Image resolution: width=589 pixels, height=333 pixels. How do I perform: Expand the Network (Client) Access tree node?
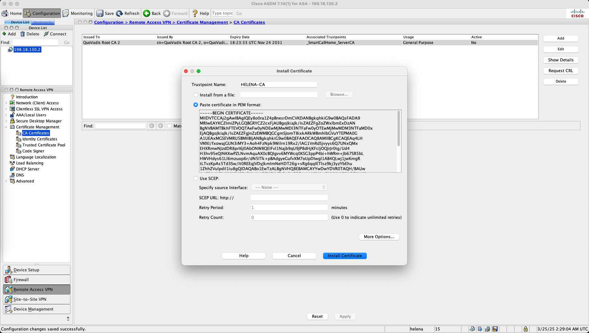coord(6,103)
